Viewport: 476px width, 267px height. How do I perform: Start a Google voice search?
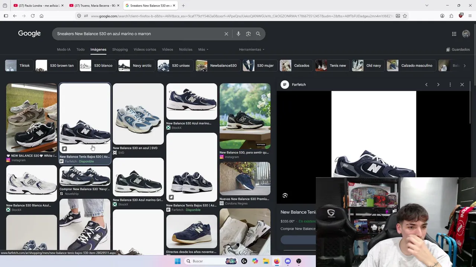pyautogui.click(x=238, y=34)
